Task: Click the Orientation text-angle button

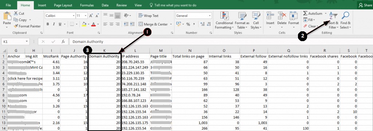Action: (x=126, y=16)
